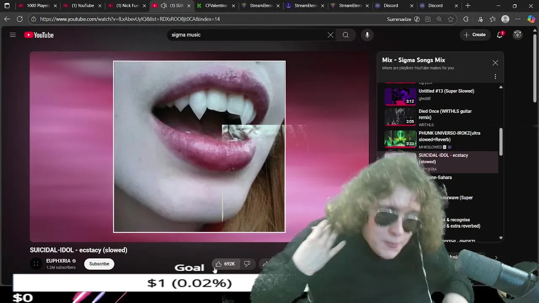Open Edge settings and more menu
This screenshot has width=539, height=303.
[x=518, y=19]
